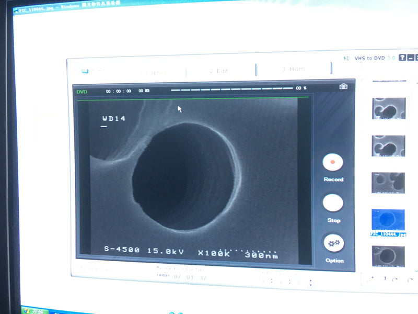Screen dimensions: 418x314
Task: Click the Stop button
Action: click(333, 203)
